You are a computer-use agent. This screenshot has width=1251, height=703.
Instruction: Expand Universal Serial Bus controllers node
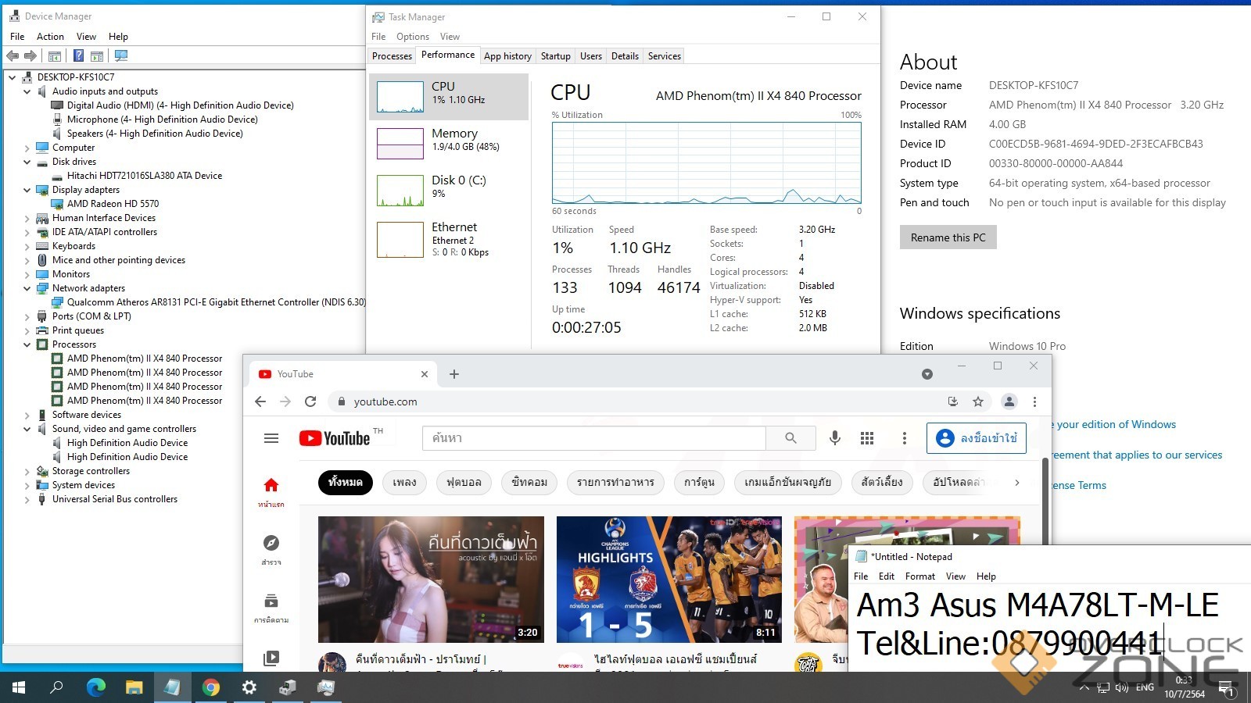click(x=27, y=499)
